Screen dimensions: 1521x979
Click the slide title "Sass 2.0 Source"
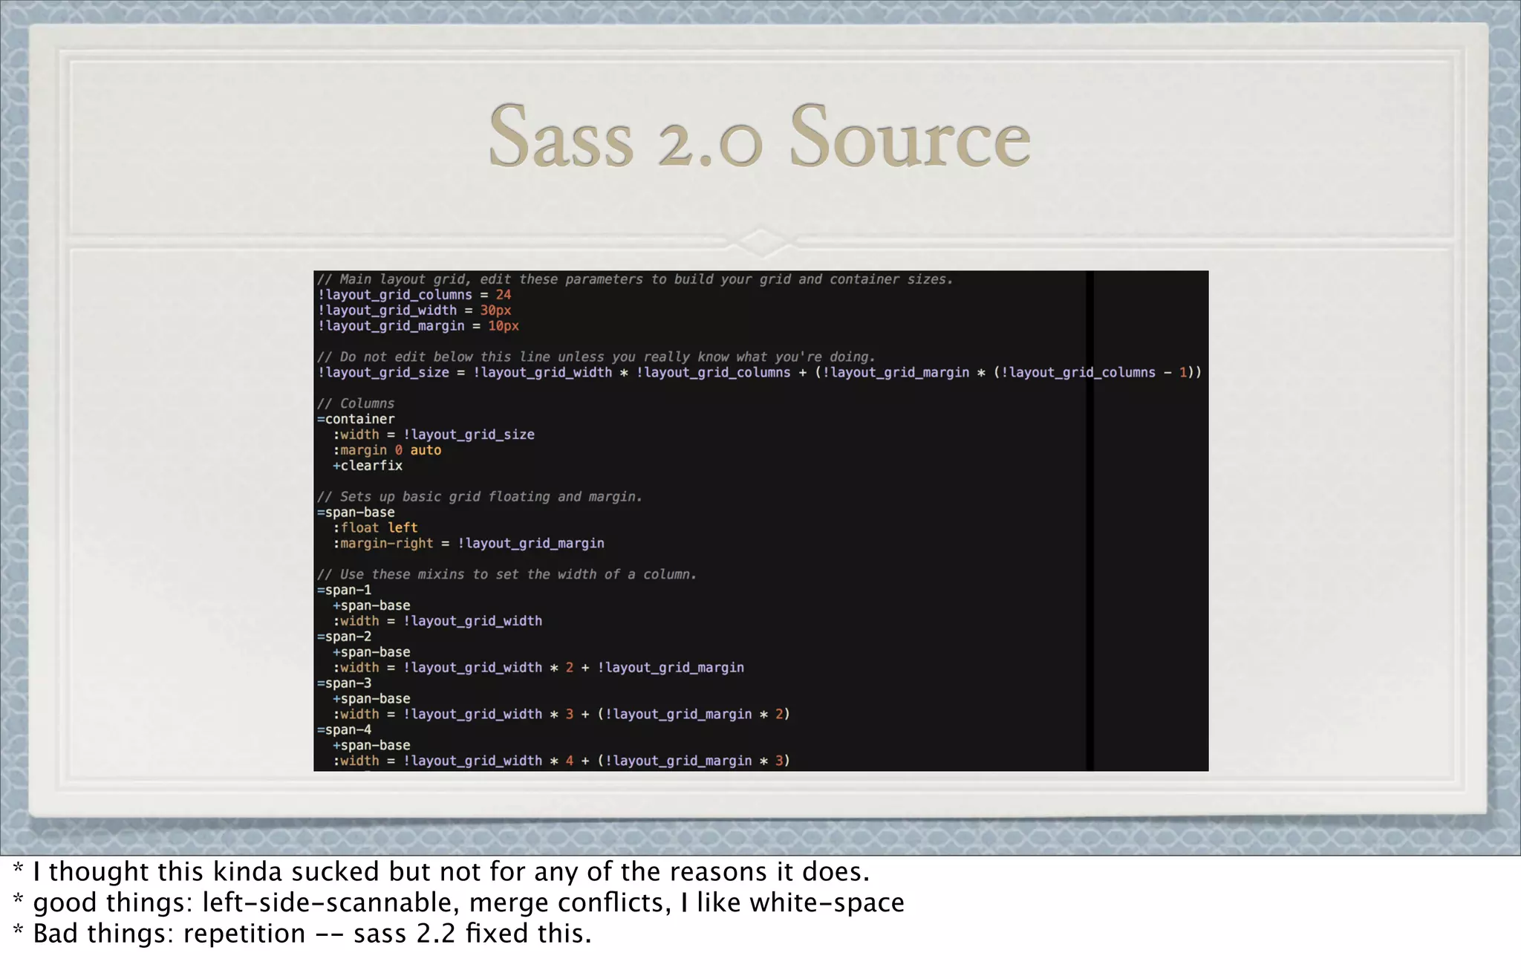760,136
